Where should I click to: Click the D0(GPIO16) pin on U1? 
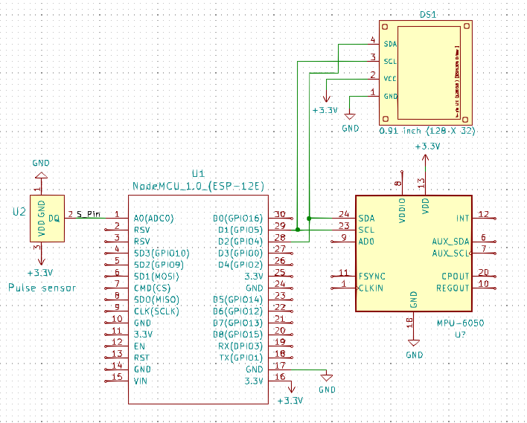pos(237,219)
